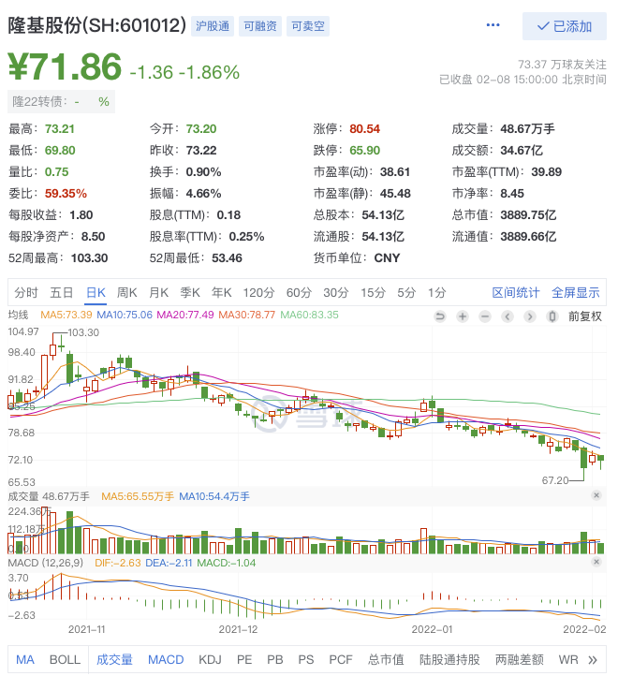Click the 跌停 value 65.90
The image size is (618, 676).
tap(364, 151)
